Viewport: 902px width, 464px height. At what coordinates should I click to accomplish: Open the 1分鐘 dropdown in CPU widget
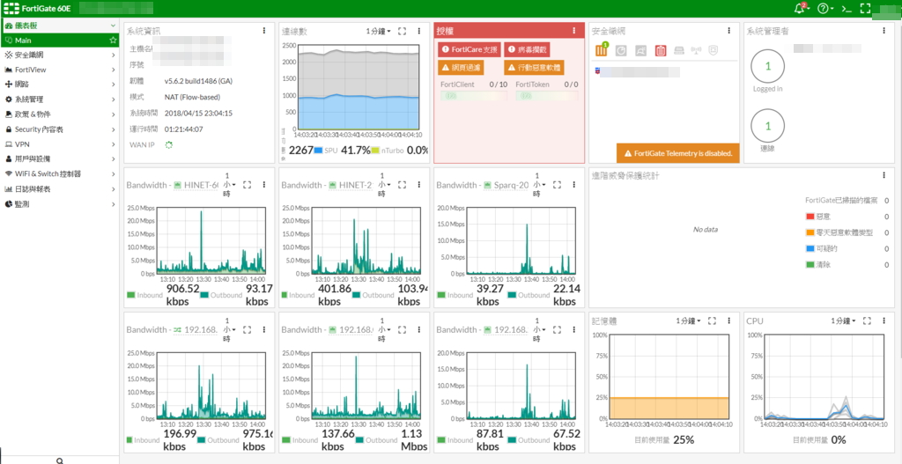(843, 320)
